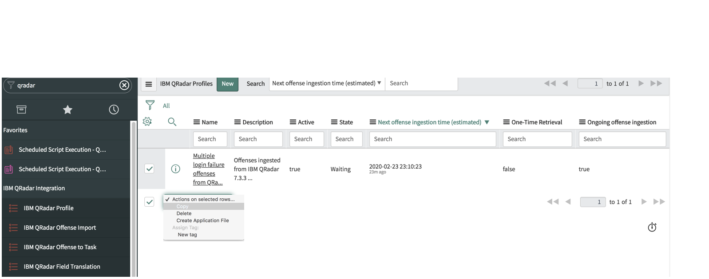Open Next offense ingestion time column menu
Screen dimensions: 709x279
point(373,122)
